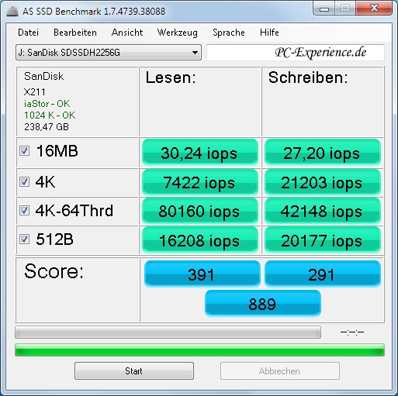
Task: Click the green overall progress bar
Action: (199, 350)
